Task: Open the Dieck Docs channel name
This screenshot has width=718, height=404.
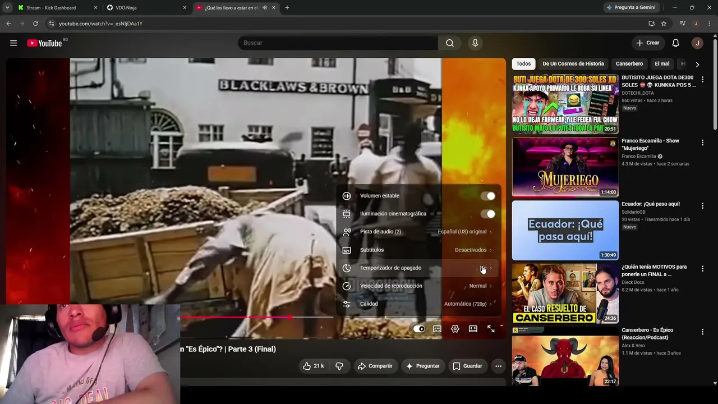Action: (635, 282)
